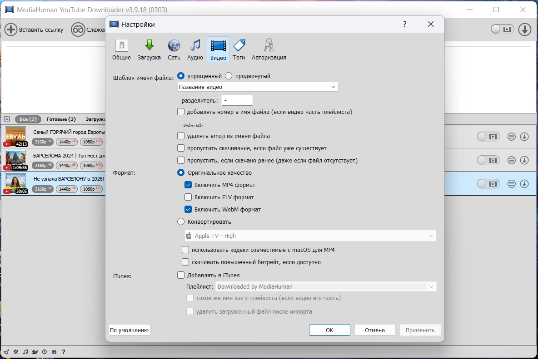Image resolution: width=538 pixels, height=359 pixels.
Task: Click the thumbnail with duration 1:09:56
Action: click(15, 160)
